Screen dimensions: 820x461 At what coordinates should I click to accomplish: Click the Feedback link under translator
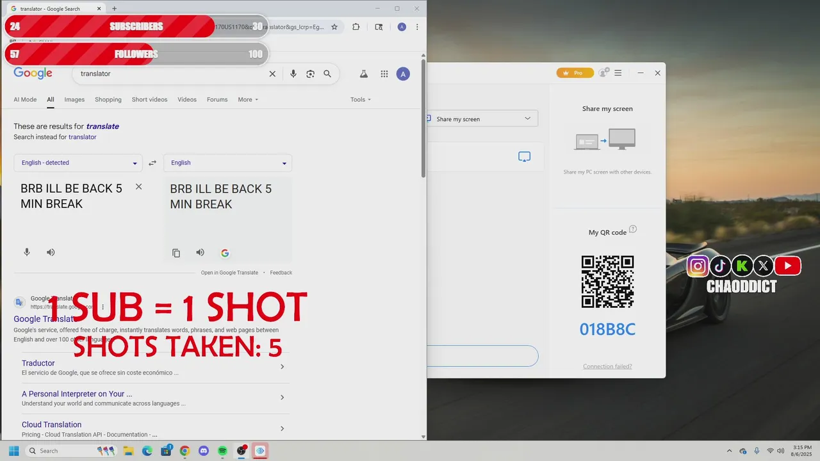click(281, 273)
